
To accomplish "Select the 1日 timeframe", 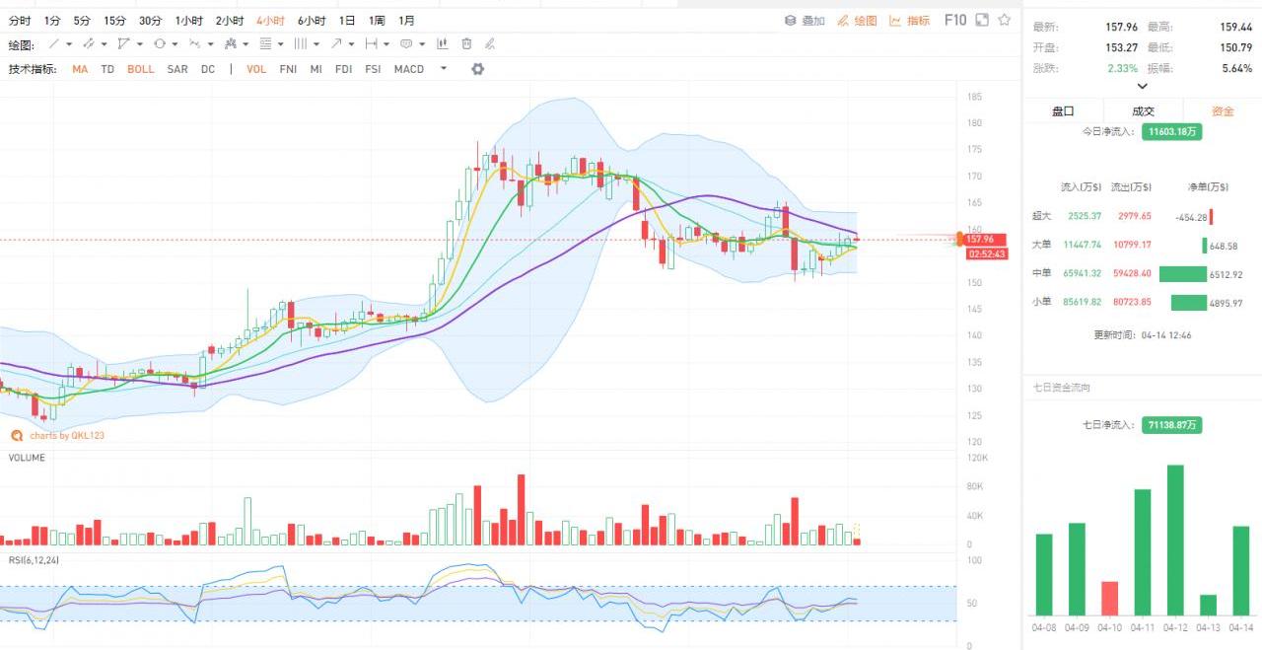I will coord(347,21).
